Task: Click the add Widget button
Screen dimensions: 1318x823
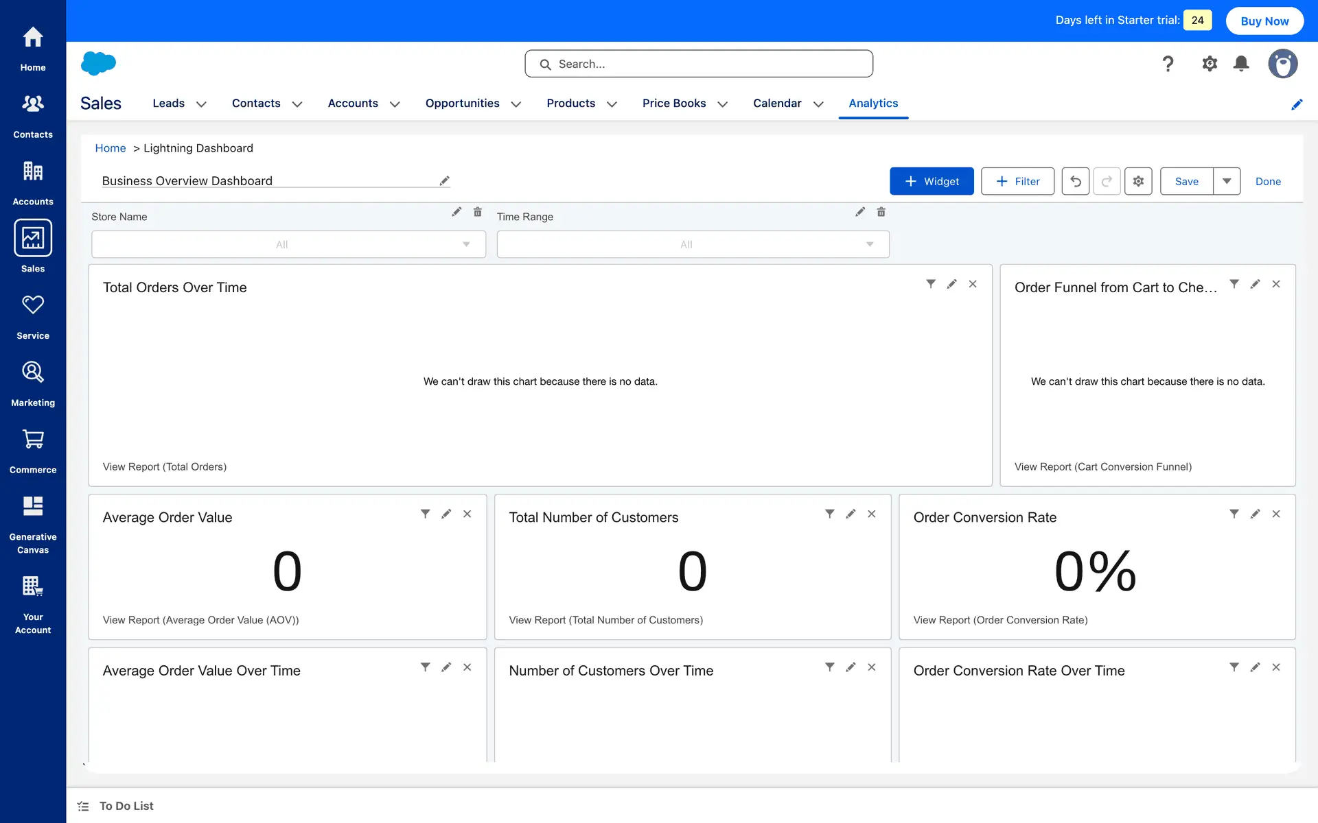Action: click(x=932, y=181)
